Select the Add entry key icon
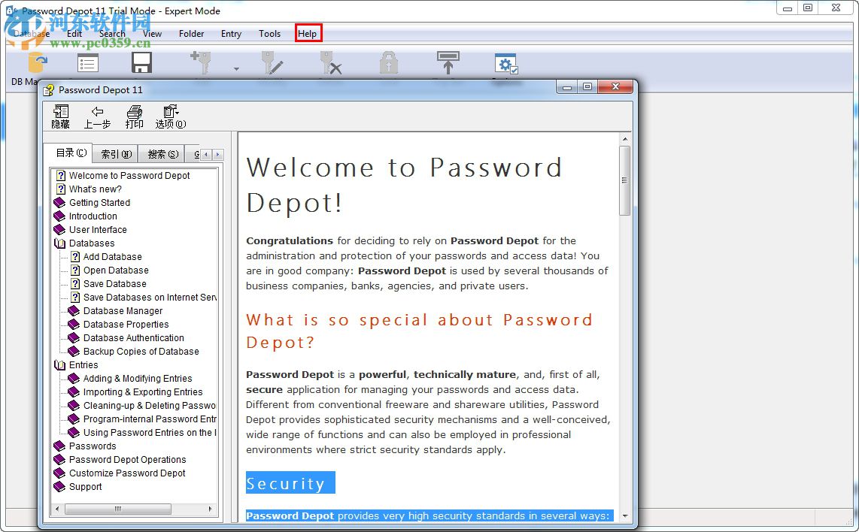 click(x=199, y=64)
